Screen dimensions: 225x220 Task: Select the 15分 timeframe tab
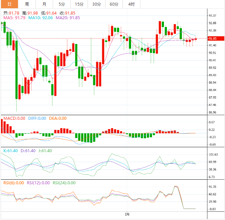tap(79, 4)
